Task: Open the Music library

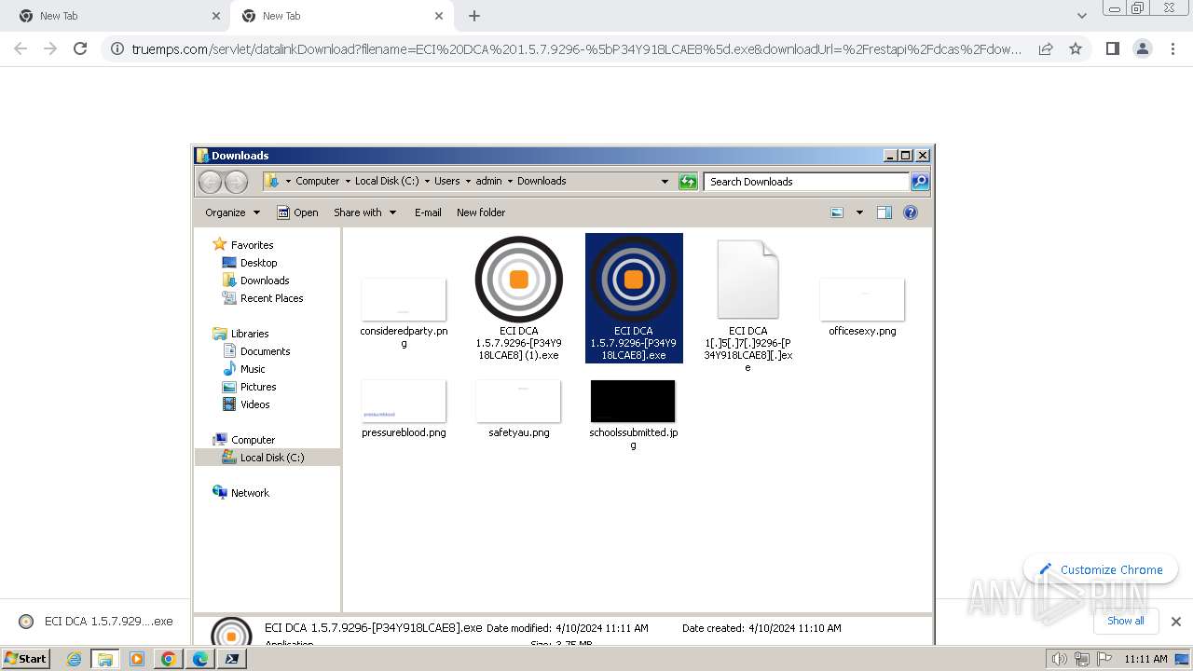Action: [x=244, y=369]
